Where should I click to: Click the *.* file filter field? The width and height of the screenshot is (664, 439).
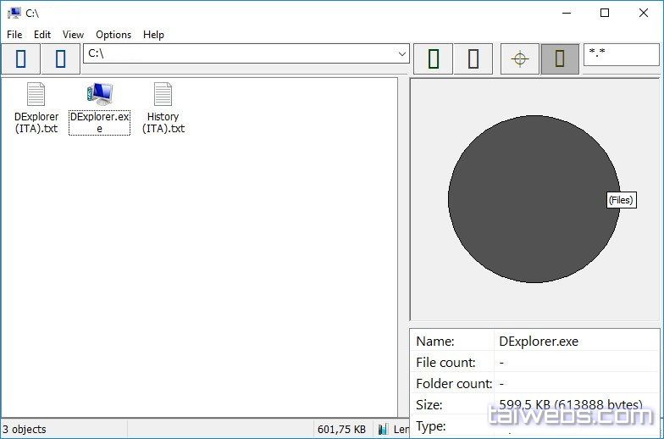tap(620, 54)
